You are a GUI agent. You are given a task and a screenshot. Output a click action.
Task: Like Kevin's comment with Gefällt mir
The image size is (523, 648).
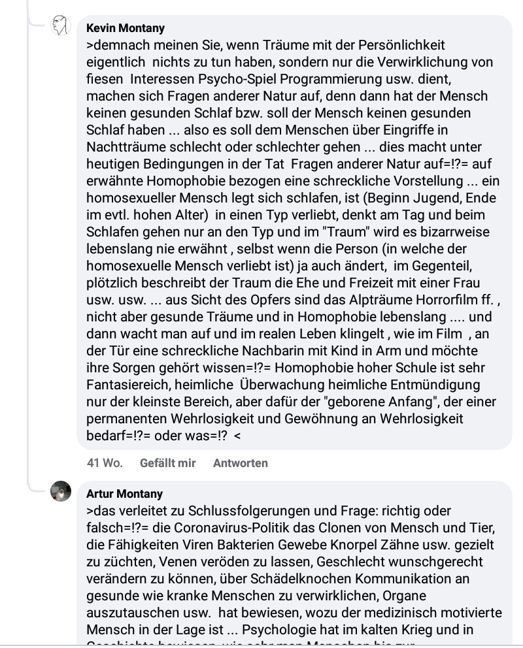[167, 463]
